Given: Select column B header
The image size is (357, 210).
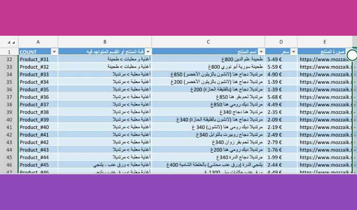Looking at the screenshot, I should 105,42.
